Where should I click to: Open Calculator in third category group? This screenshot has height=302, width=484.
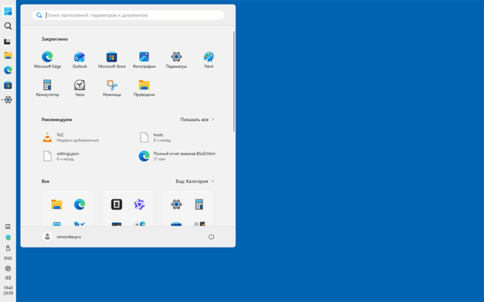pos(199,204)
